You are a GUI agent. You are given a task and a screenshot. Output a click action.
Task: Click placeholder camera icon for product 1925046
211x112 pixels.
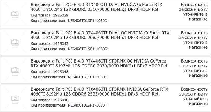(15, 98)
